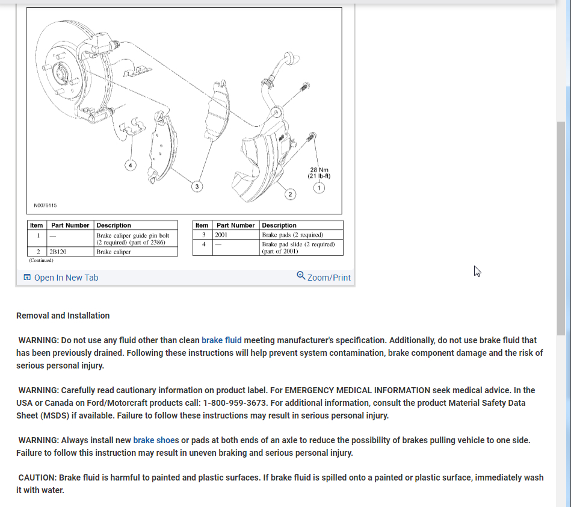This screenshot has height=507, width=571.
Task: Follow the brake shoes hyperlink
Action: pos(156,440)
